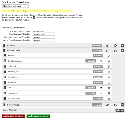
Task: Grab the drag handle of Bauteil Treppe
Action: [x=4, y=105]
